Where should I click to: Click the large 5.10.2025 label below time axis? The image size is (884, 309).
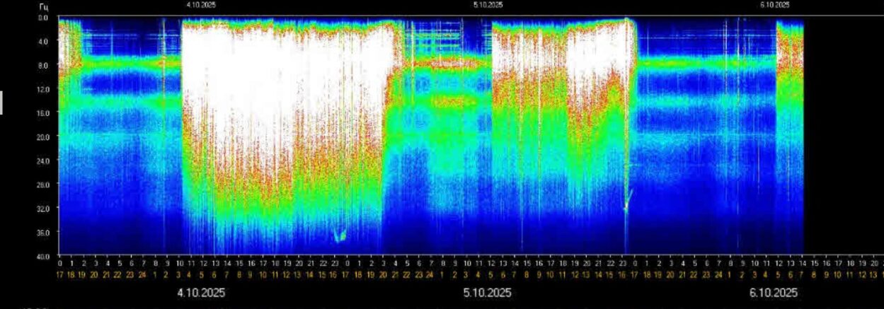click(488, 293)
